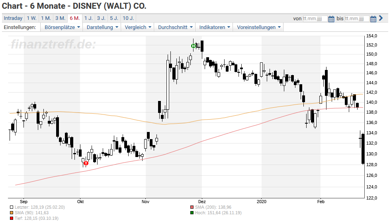The height and width of the screenshot is (223, 391).
Task: Open the Vergleich dropdown menu
Action: [138, 27]
